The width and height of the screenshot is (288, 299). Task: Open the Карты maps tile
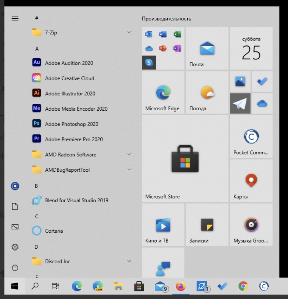tap(251, 180)
